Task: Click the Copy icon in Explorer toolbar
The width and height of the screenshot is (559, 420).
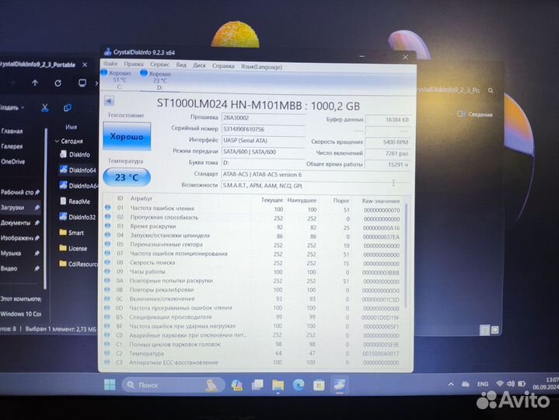Action: click(68, 107)
